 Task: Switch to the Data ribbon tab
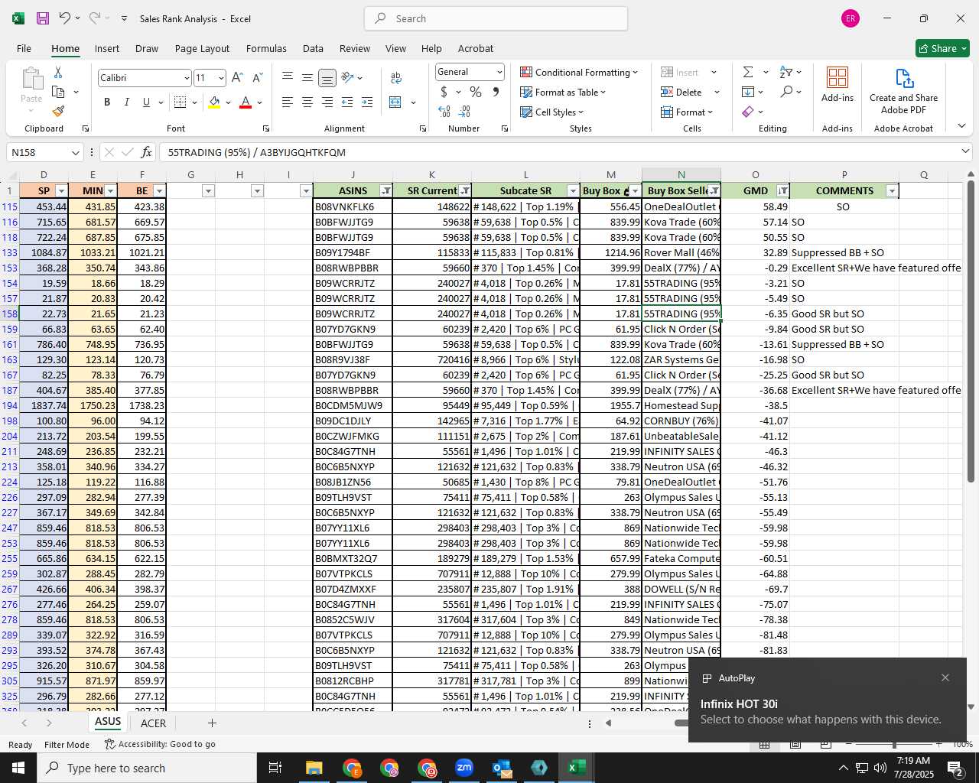(x=313, y=48)
